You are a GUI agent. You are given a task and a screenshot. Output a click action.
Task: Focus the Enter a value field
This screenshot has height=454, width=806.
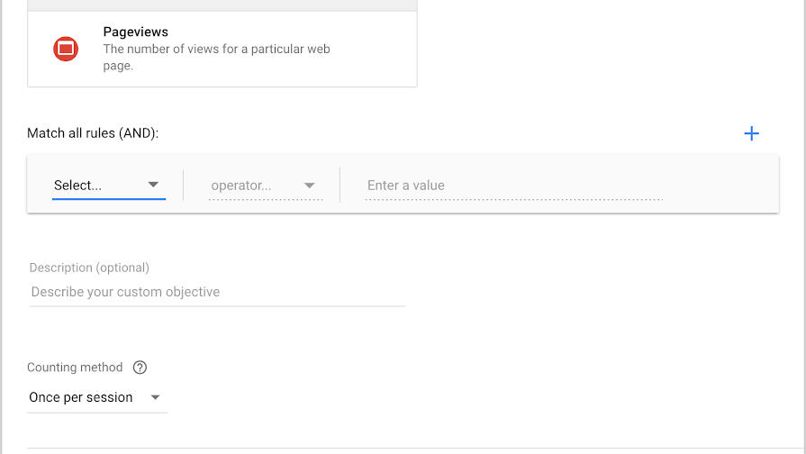point(513,186)
